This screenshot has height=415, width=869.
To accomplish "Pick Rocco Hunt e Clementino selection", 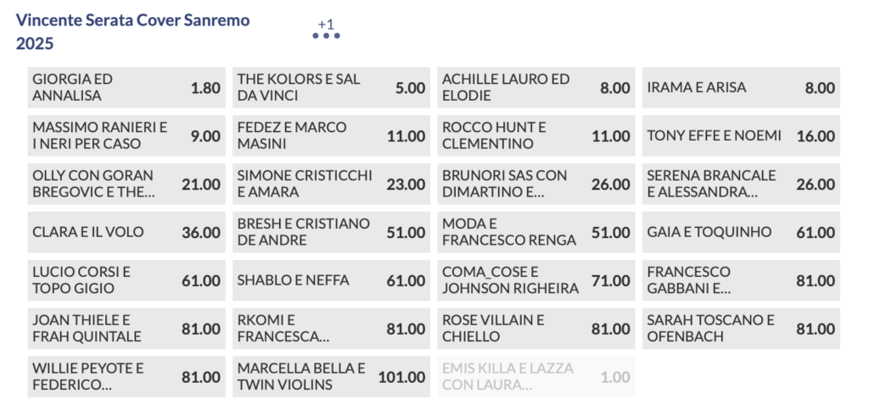I will tap(536, 136).
